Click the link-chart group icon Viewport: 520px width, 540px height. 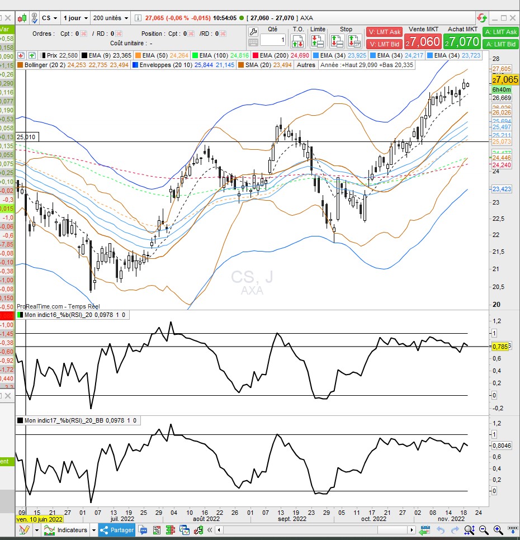34,18
